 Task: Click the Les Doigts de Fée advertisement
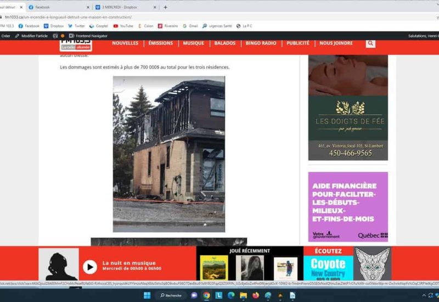click(348, 108)
